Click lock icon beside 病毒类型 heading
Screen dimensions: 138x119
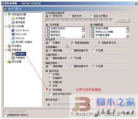91,25
